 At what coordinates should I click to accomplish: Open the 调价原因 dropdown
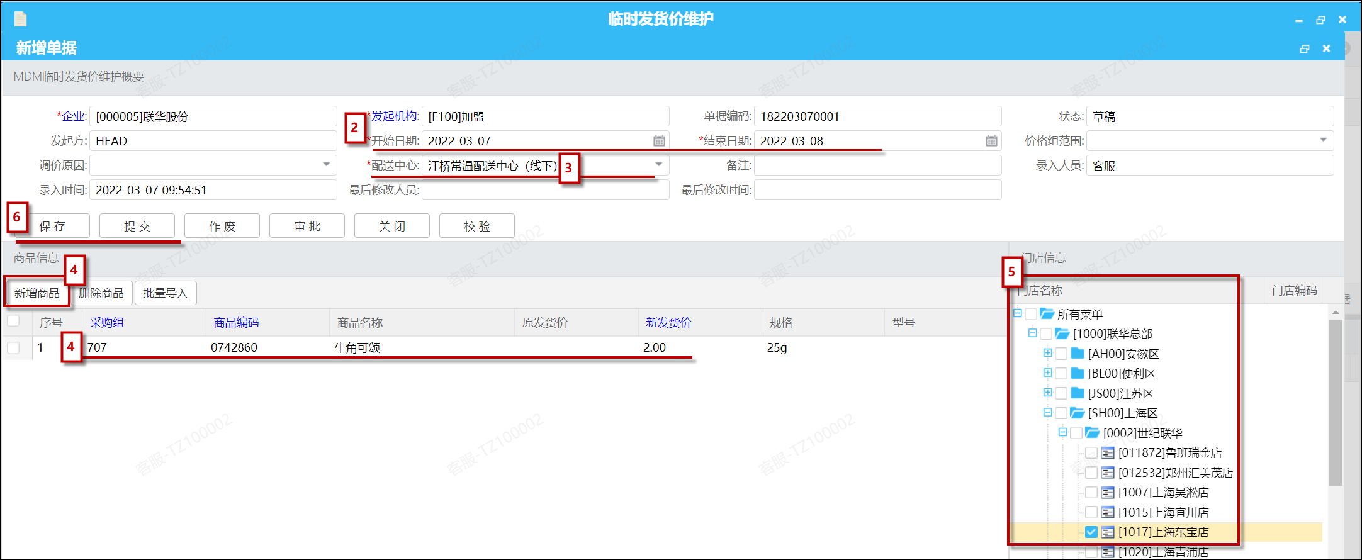click(326, 165)
